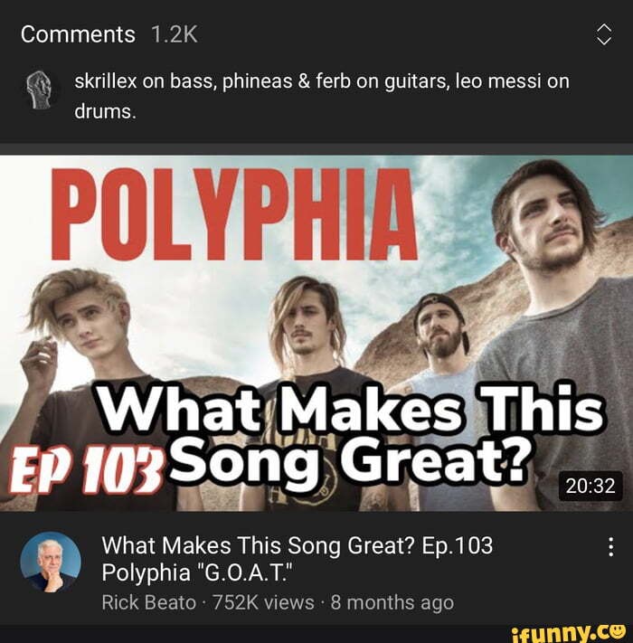Tap the red POLYPHIA title text on thumbnail
This screenshot has height=643, width=633.
(x=234, y=214)
